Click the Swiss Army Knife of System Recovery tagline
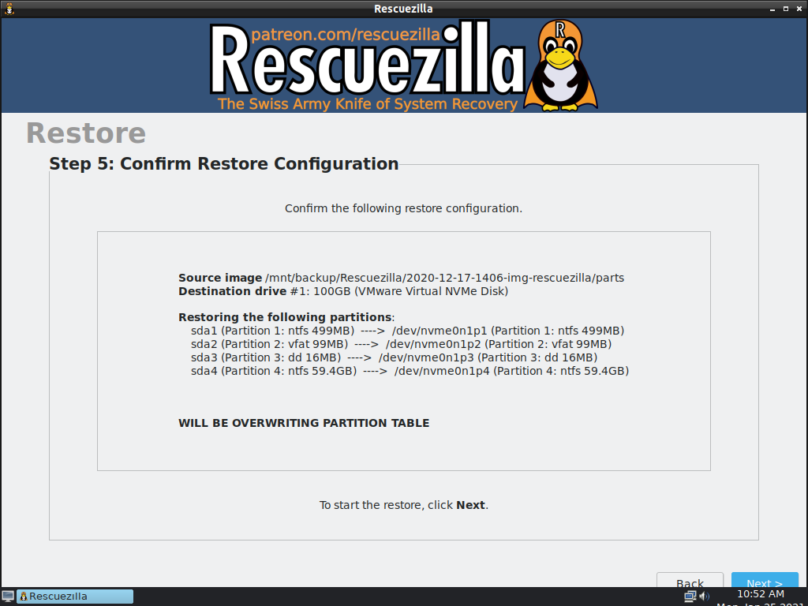Screen dimensions: 808x606 tap(368, 103)
